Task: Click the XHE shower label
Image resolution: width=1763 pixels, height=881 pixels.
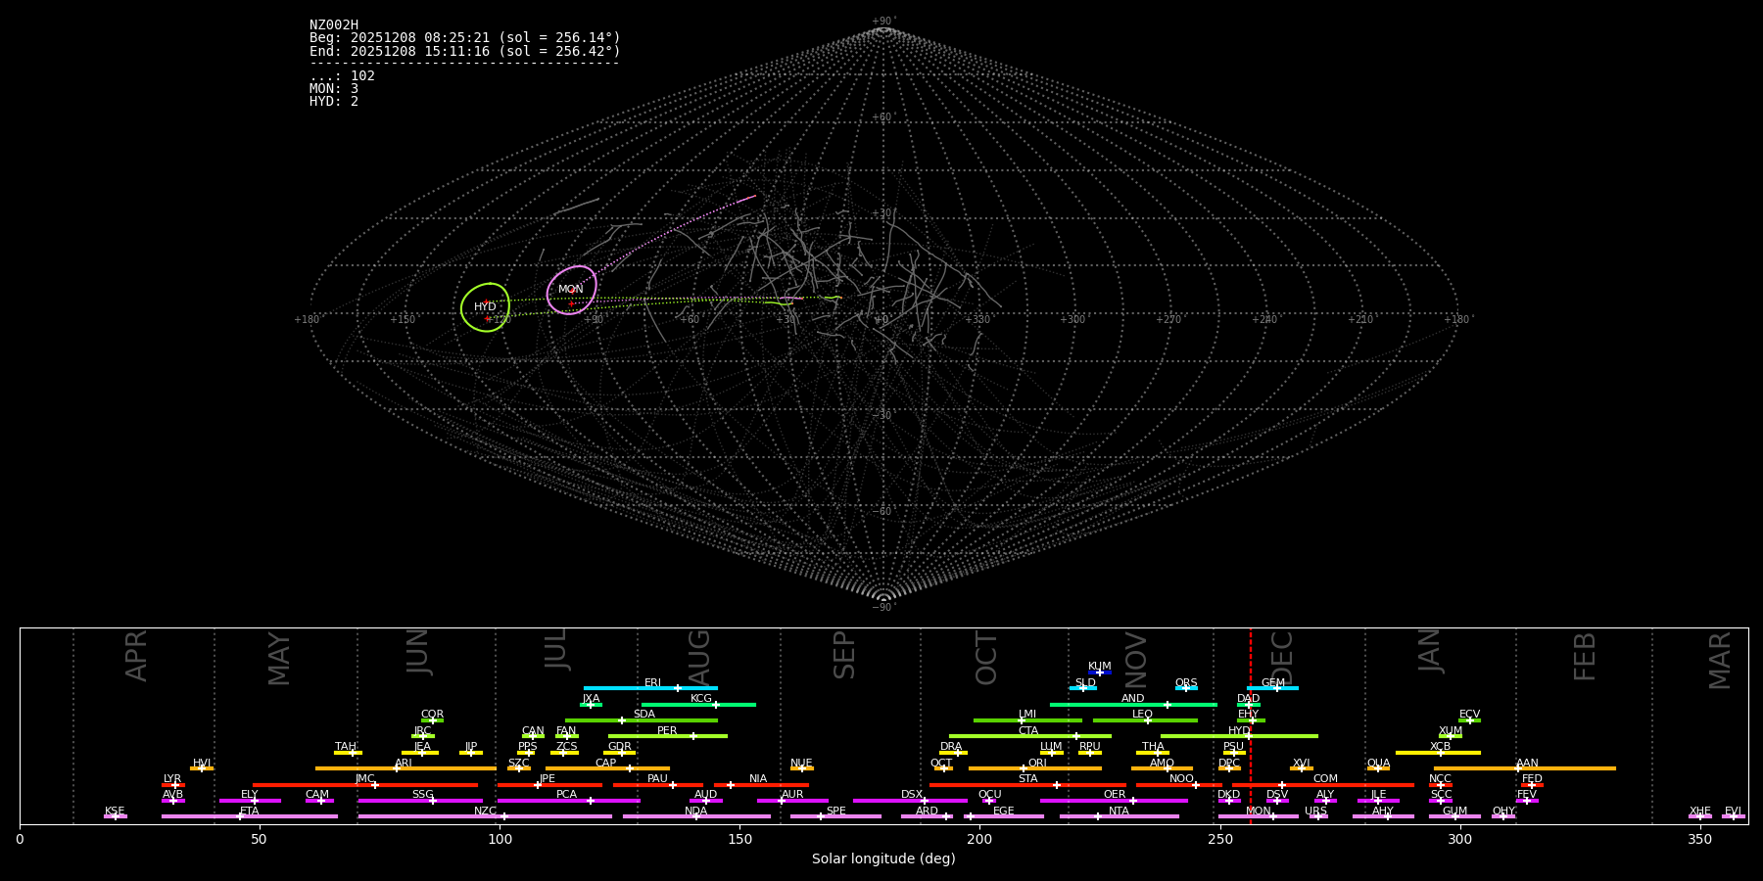Action: point(1700,811)
